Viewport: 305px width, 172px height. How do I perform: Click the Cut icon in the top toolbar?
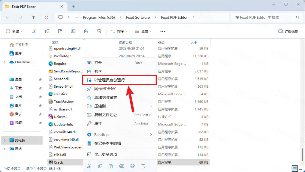(x=34, y=31)
